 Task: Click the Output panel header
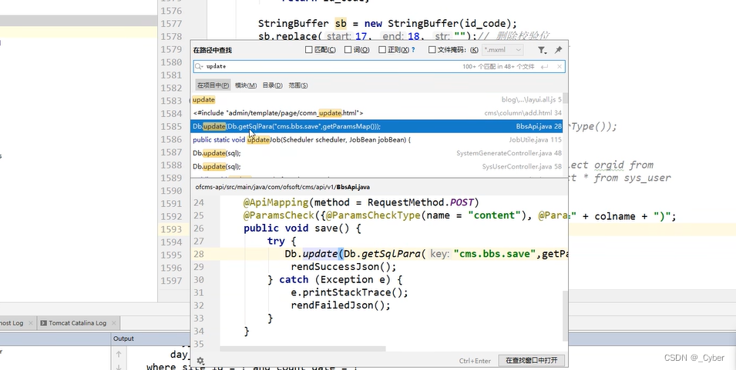[x=123, y=338]
